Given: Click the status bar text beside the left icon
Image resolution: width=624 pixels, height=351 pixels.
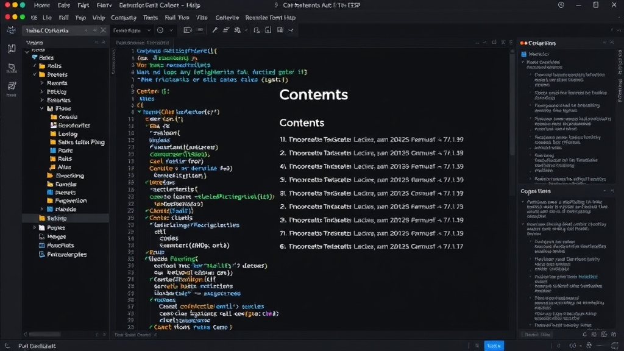Looking at the screenshot, I should click(x=37, y=346).
